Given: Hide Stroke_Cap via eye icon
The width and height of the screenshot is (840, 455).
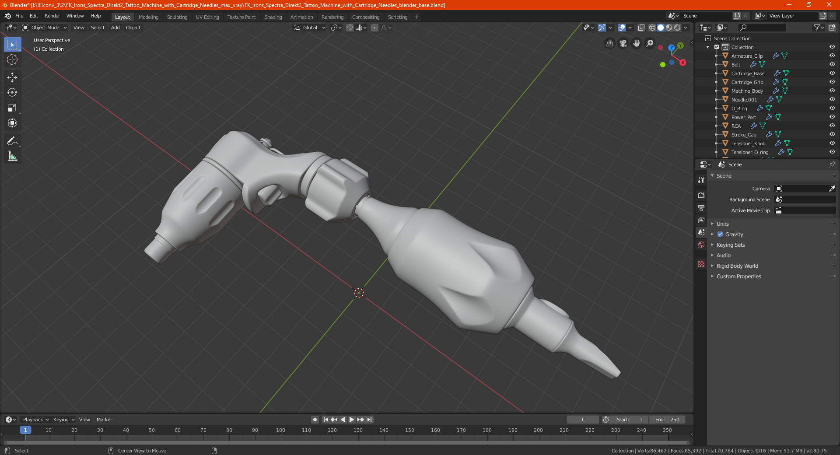Looking at the screenshot, I should pos(832,134).
